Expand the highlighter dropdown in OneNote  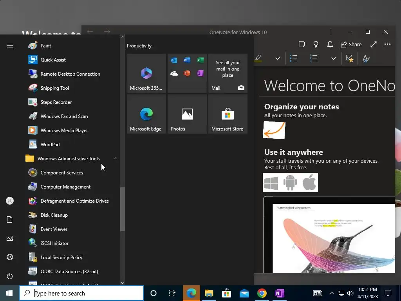pos(278,58)
